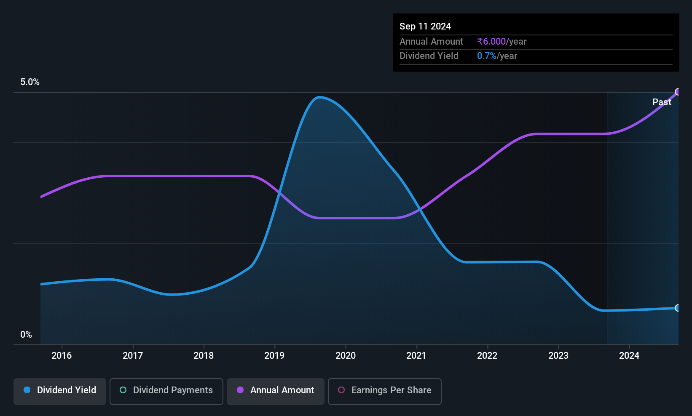Click the Past label on chart
The width and height of the screenshot is (692, 416).
662,102
